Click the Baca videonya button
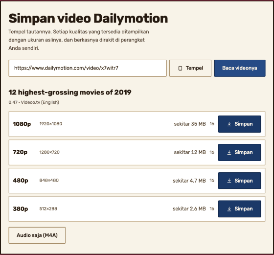 pos(240,68)
